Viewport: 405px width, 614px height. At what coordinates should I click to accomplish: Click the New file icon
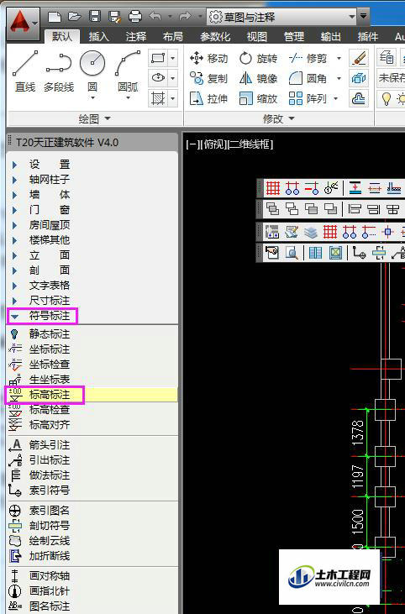pyautogui.click(x=55, y=17)
